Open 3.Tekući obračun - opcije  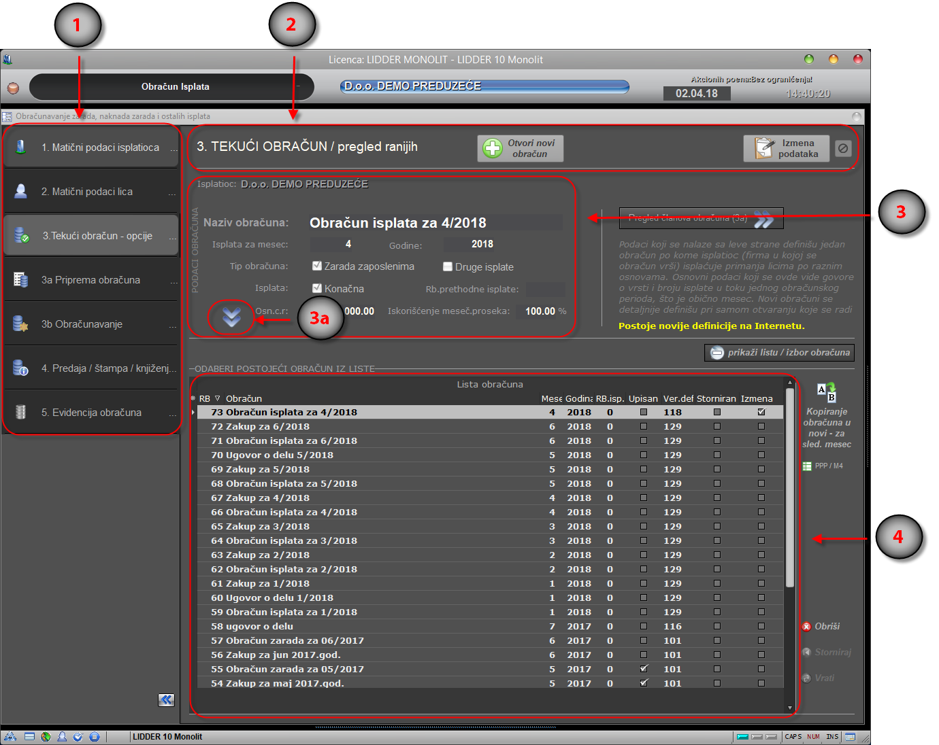click(92, 236)
